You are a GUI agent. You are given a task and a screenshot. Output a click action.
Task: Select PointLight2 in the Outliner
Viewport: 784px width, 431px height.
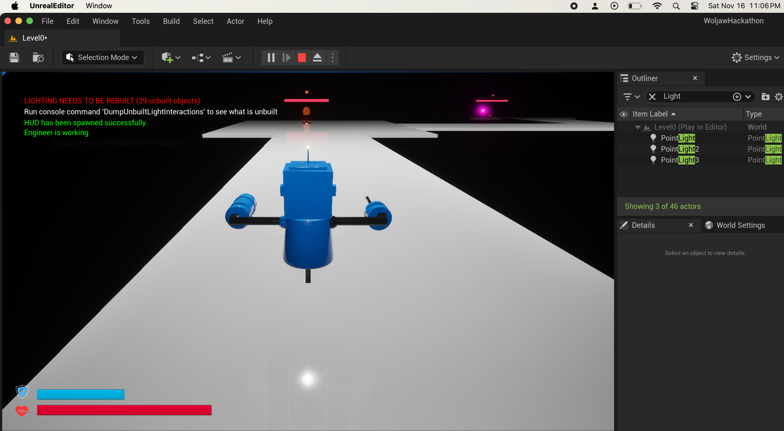pos(680,149)
